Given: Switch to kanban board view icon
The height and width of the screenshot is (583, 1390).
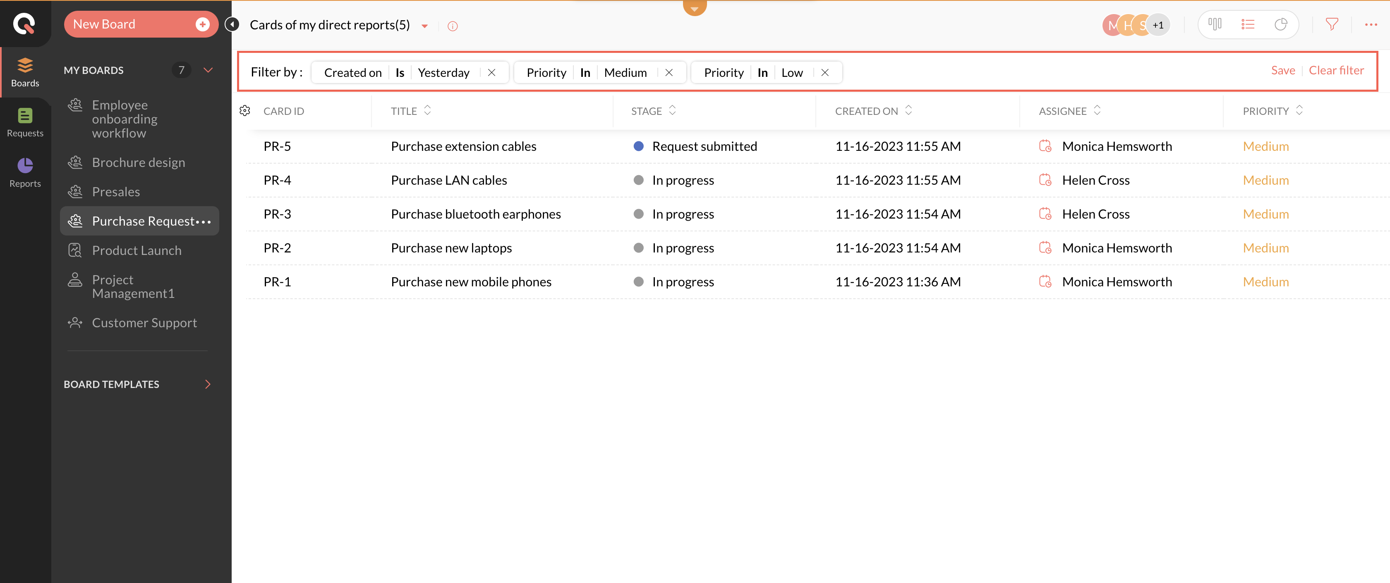Looking at the screenshot, I should pyautogui.click(x=1215, y=24).
